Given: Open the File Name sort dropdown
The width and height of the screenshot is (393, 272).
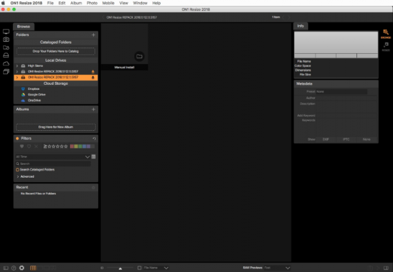Looking at the screenshot, I should point(156,268).
